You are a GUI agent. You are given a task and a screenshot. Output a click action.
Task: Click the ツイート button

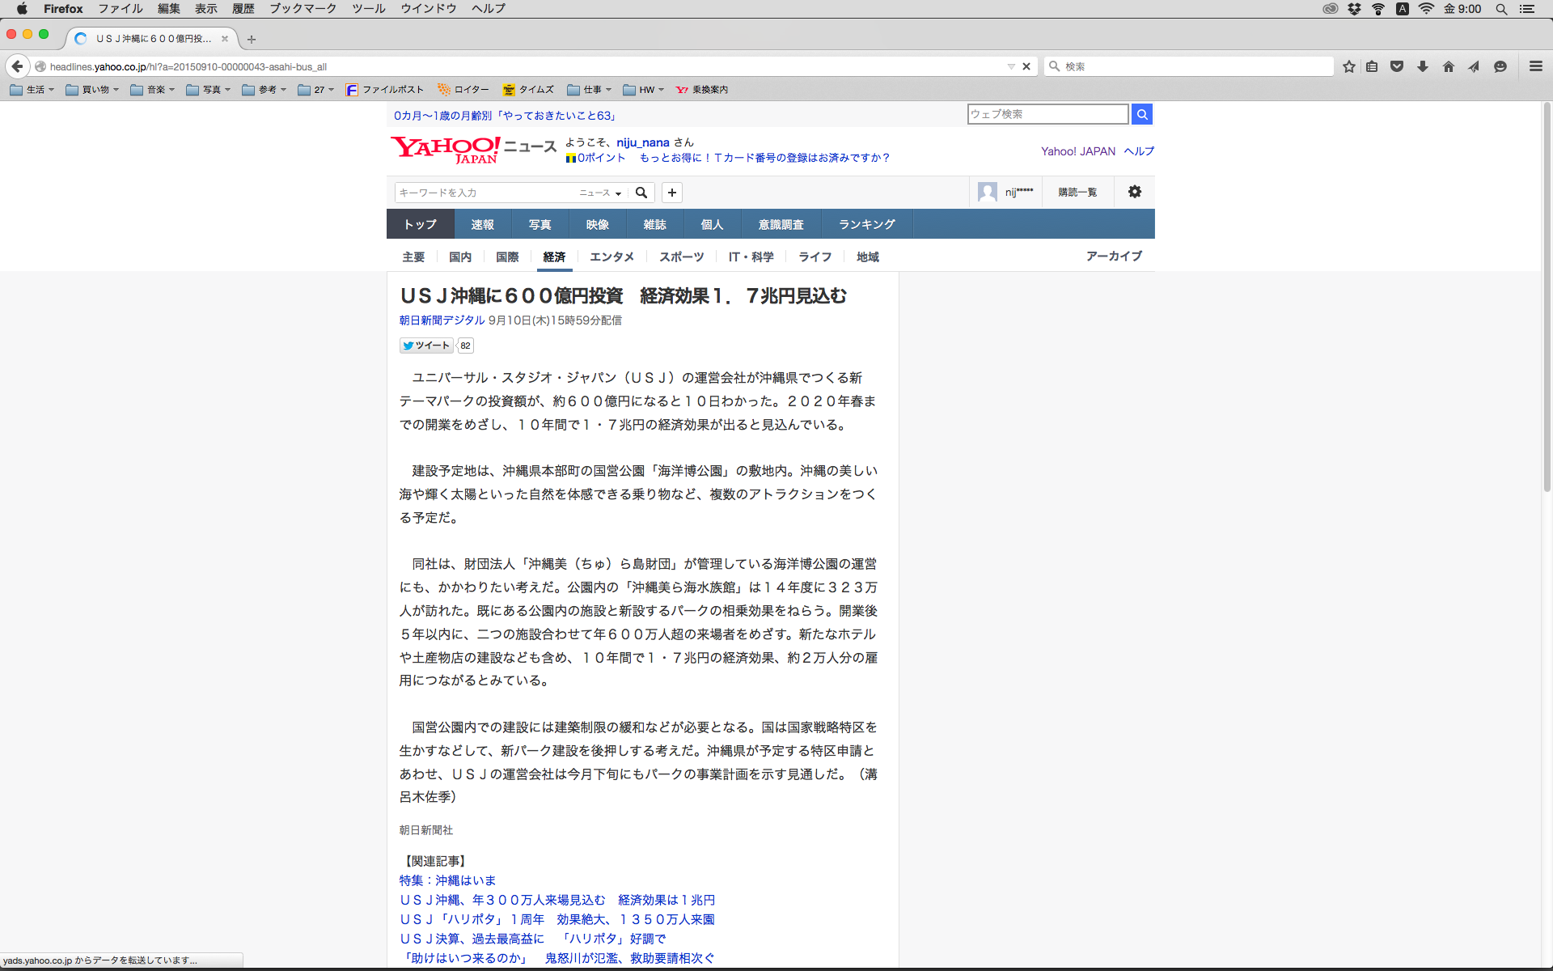426,346
